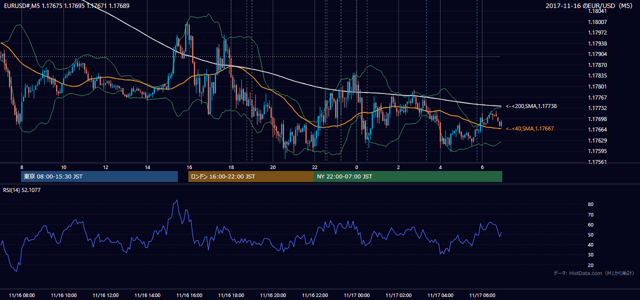Click hour label 8 under the price chart
The height and width of the screenshot is (300, 640).
point(22,167)
